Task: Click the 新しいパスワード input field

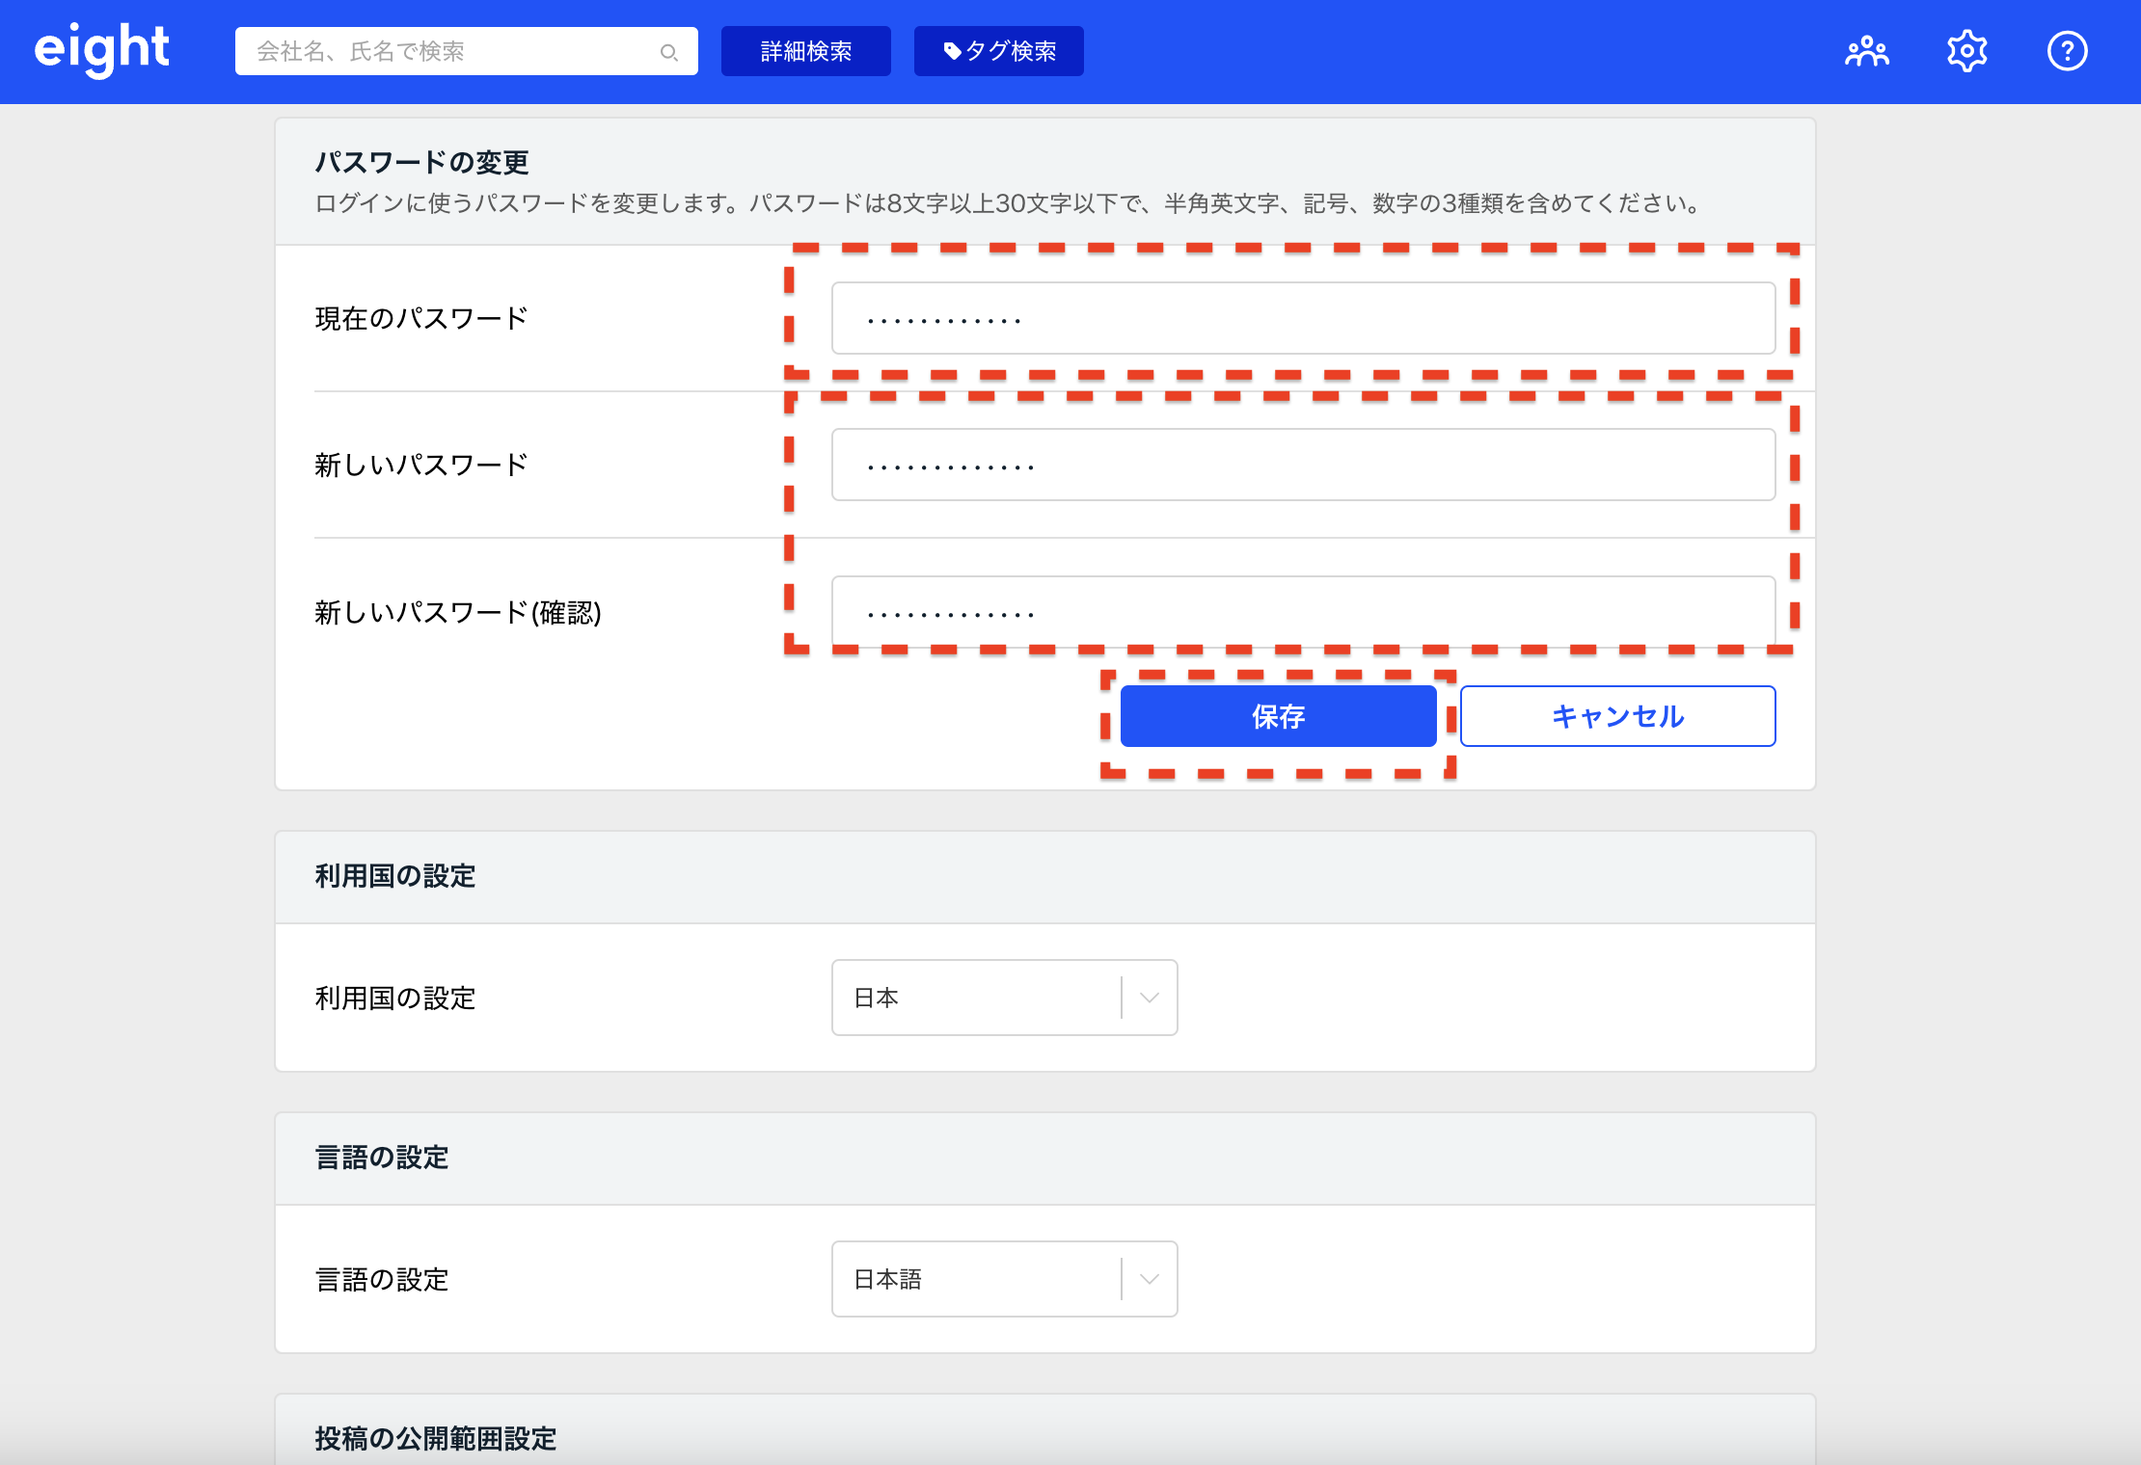Action: (1302, 465)
